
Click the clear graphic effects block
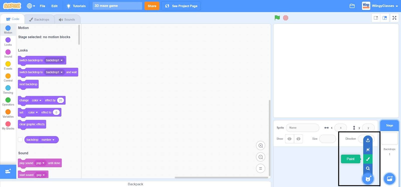[32, 124]
